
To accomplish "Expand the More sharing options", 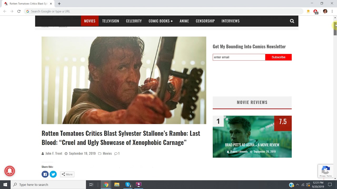I will pos(67,174).
